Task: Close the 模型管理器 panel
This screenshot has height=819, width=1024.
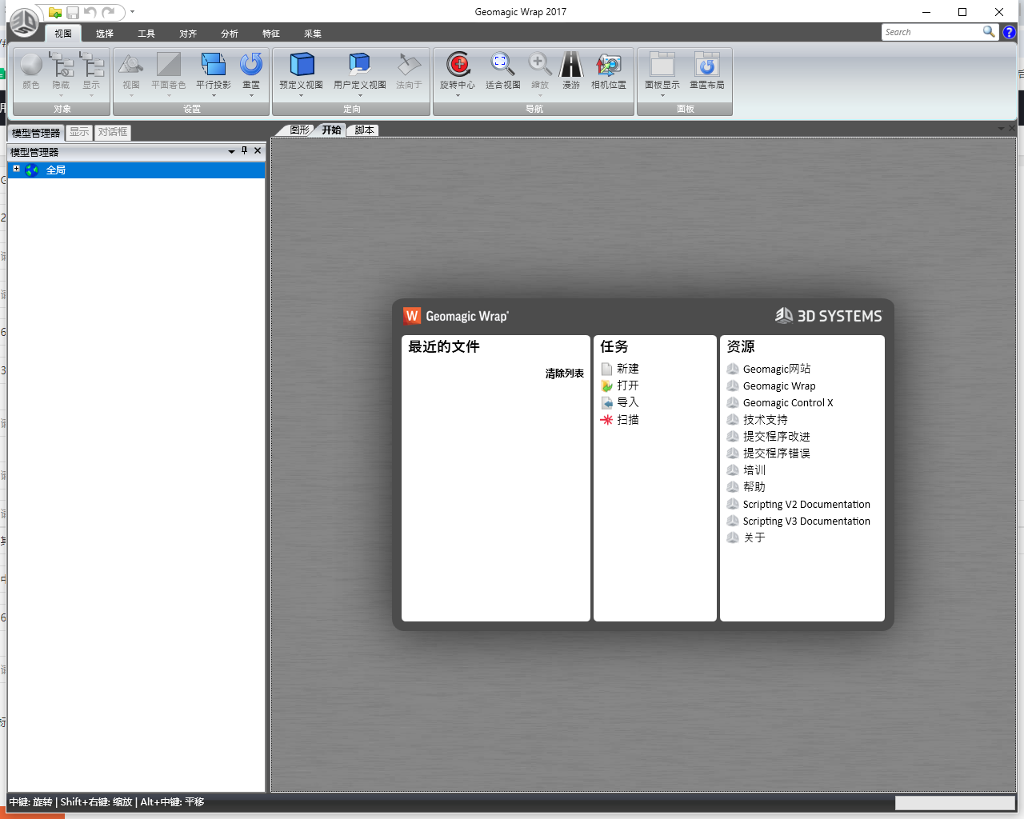Action: [258, 150]
